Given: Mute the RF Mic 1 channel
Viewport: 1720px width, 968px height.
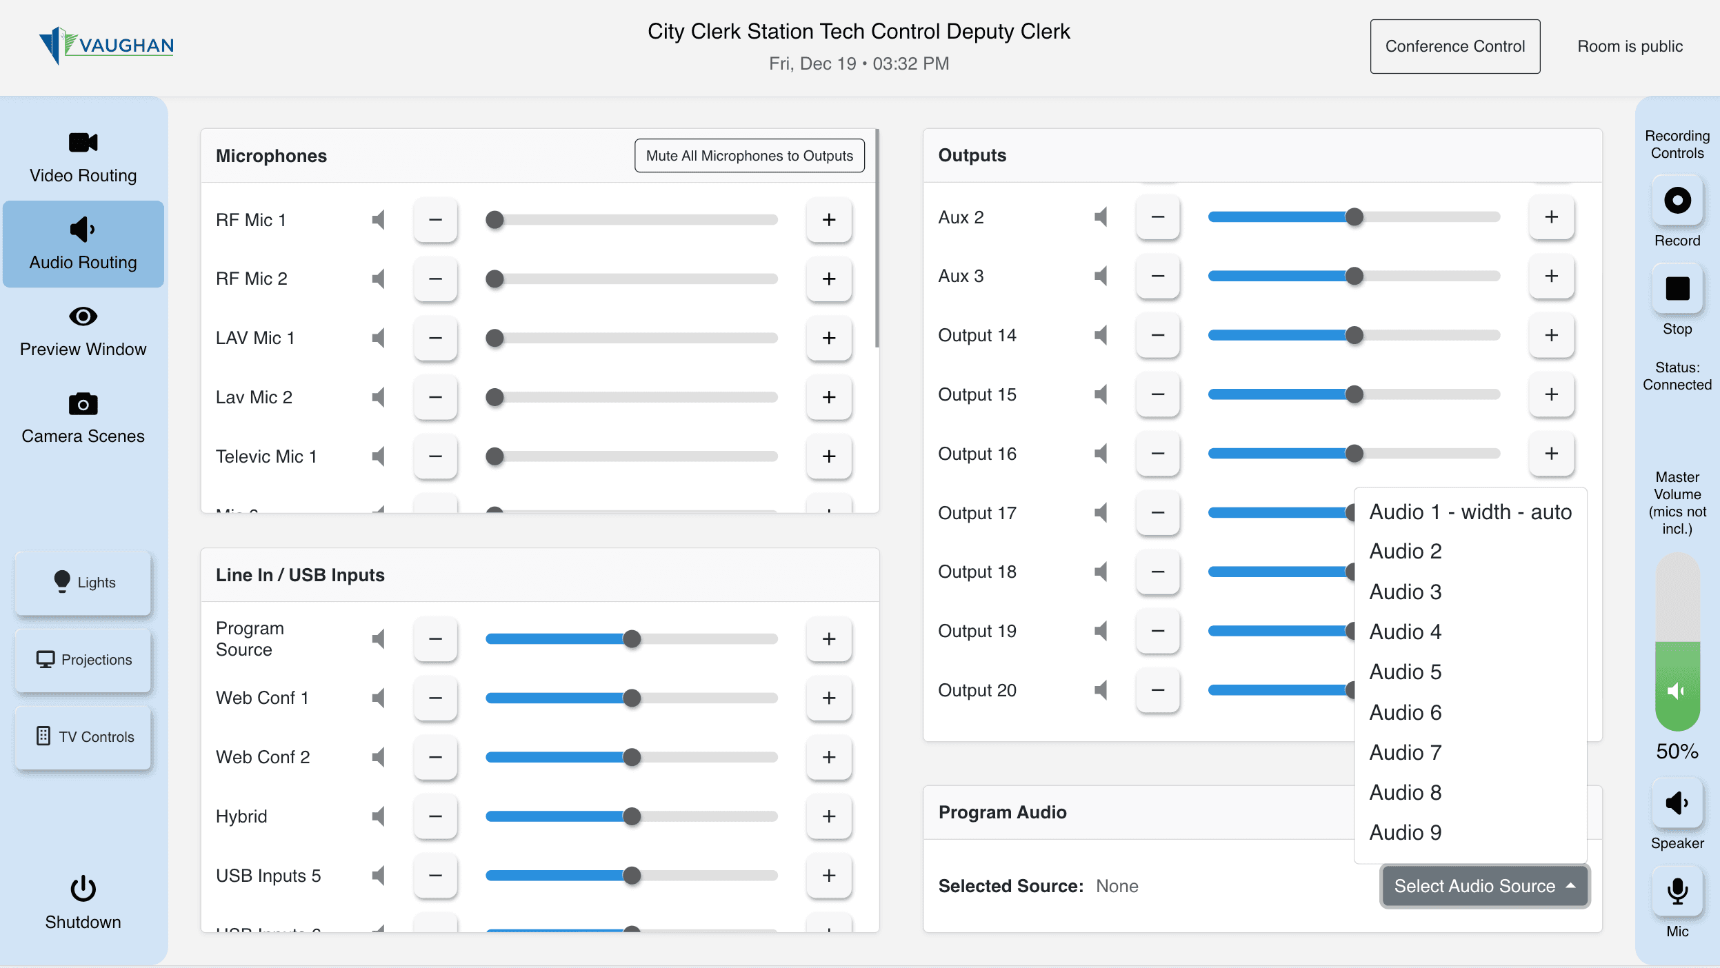Looking at the screenshot, I should [x=378, y=220].
